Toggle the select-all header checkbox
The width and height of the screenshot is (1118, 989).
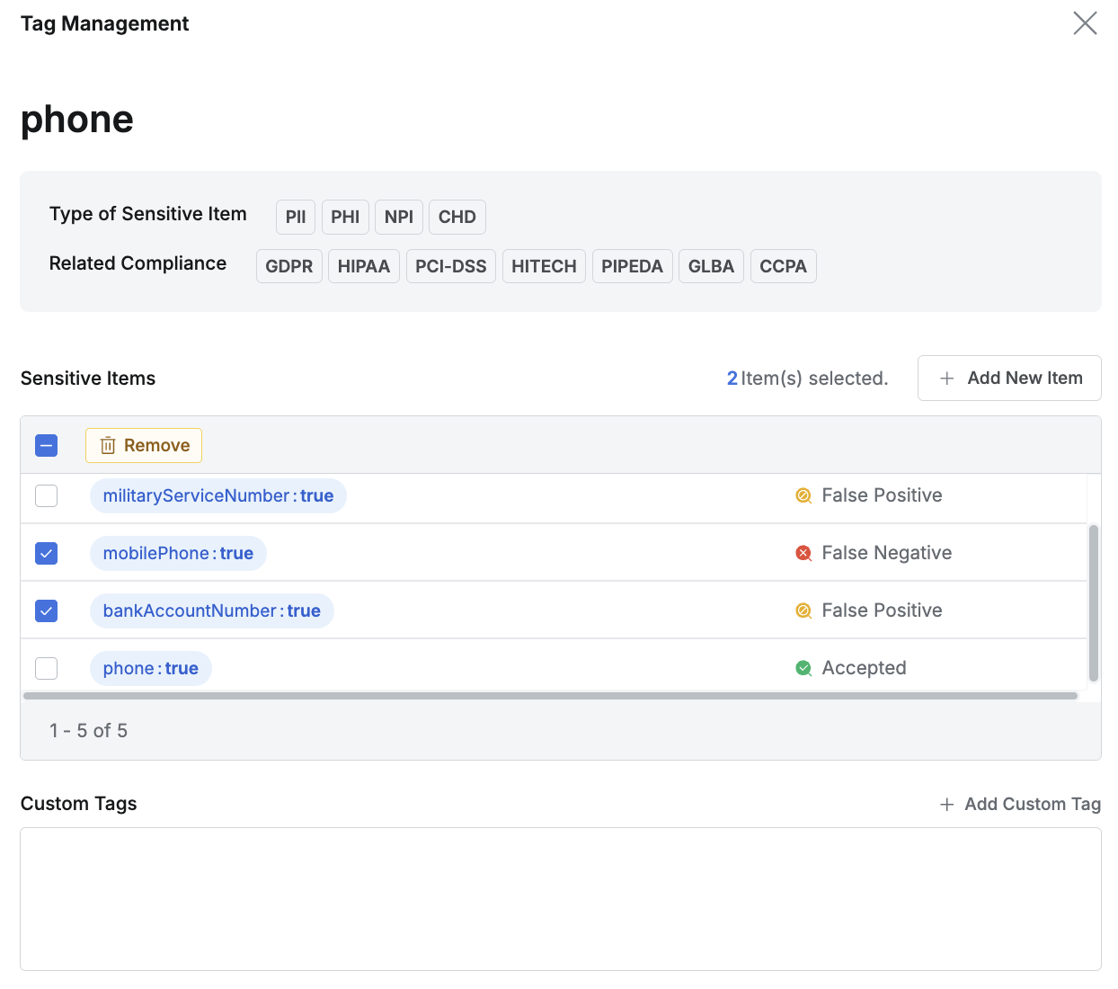click(x=46, y=445)
